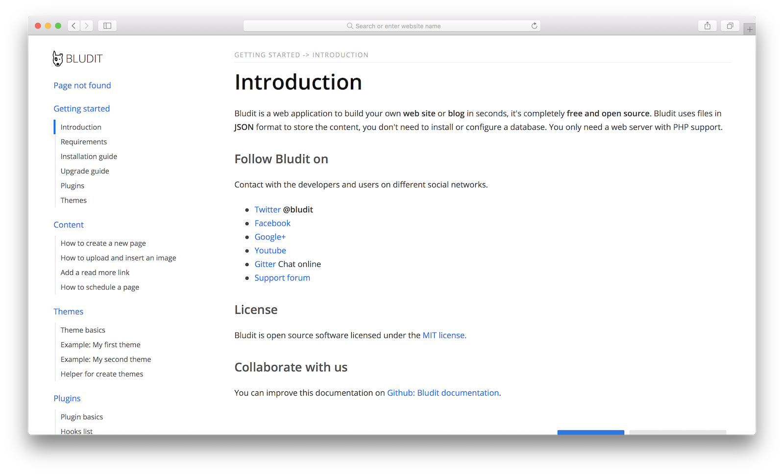
Task: Open Example: My second theme
Action: 106,359
